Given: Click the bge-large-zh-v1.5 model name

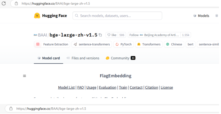Looking at the screenshot, I should coord(73,35).
